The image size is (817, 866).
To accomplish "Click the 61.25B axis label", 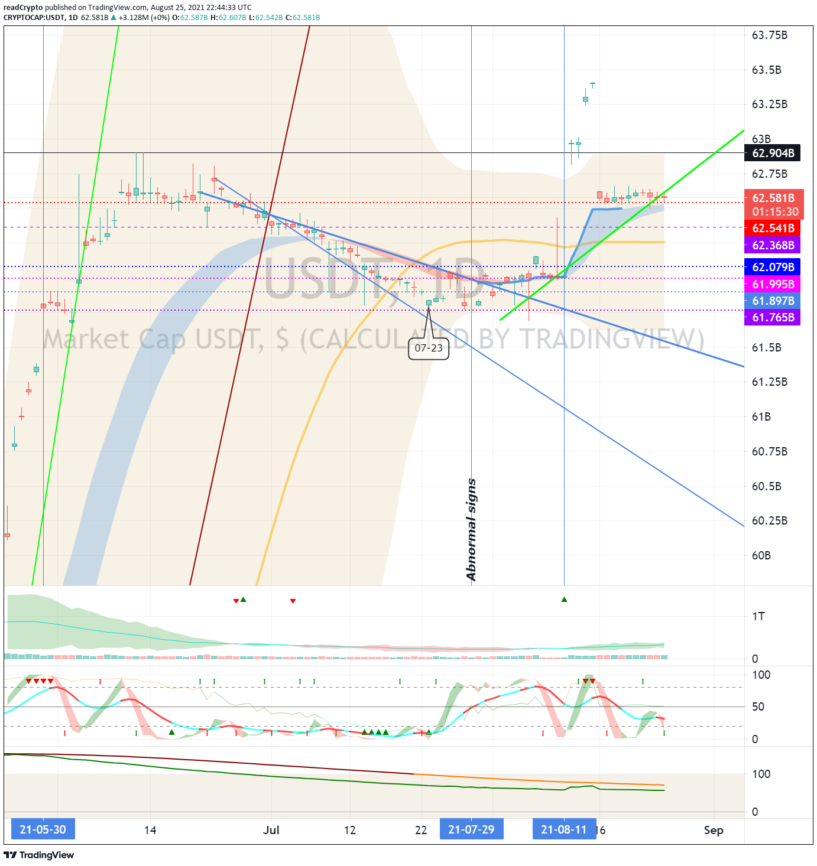I will [x=770, y=382].
